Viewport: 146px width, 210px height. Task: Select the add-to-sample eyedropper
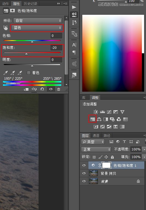(x=13, y=73)
